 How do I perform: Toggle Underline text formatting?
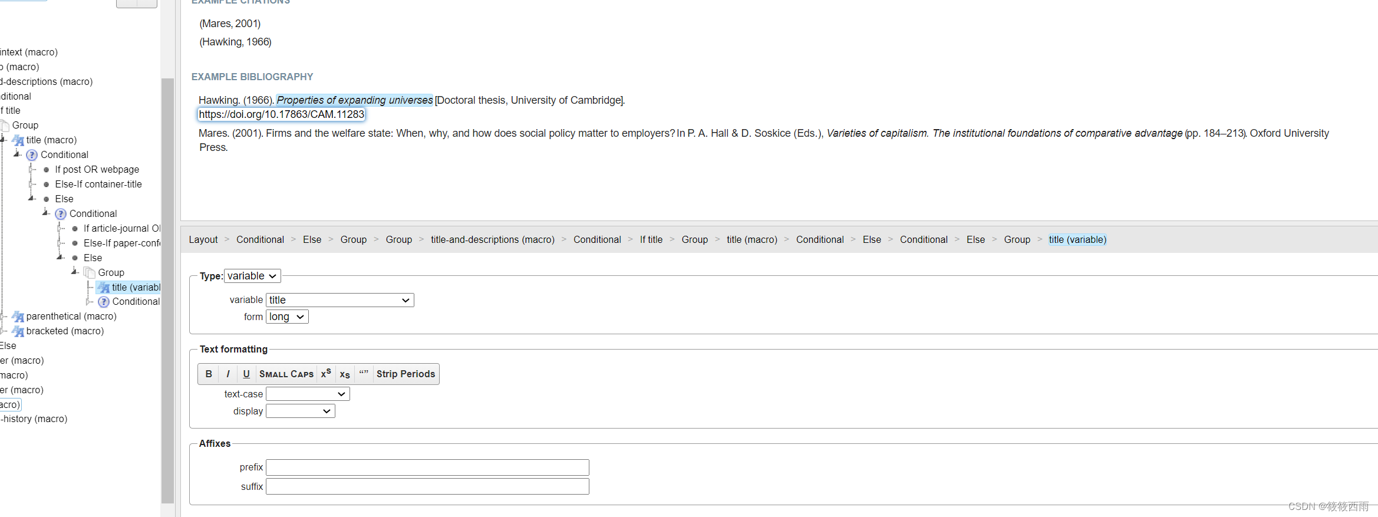246,374
